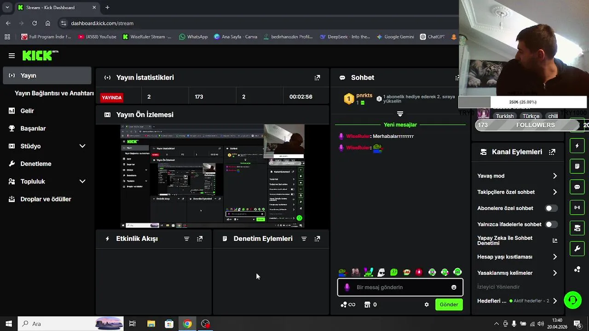Click the lightning activity sidebar icon
The image size is (589, 331).
[577, 146]
